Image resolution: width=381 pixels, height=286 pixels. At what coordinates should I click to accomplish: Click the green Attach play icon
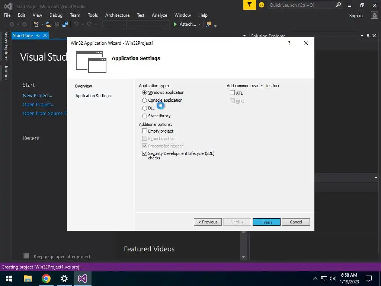(x=175, y=24)
